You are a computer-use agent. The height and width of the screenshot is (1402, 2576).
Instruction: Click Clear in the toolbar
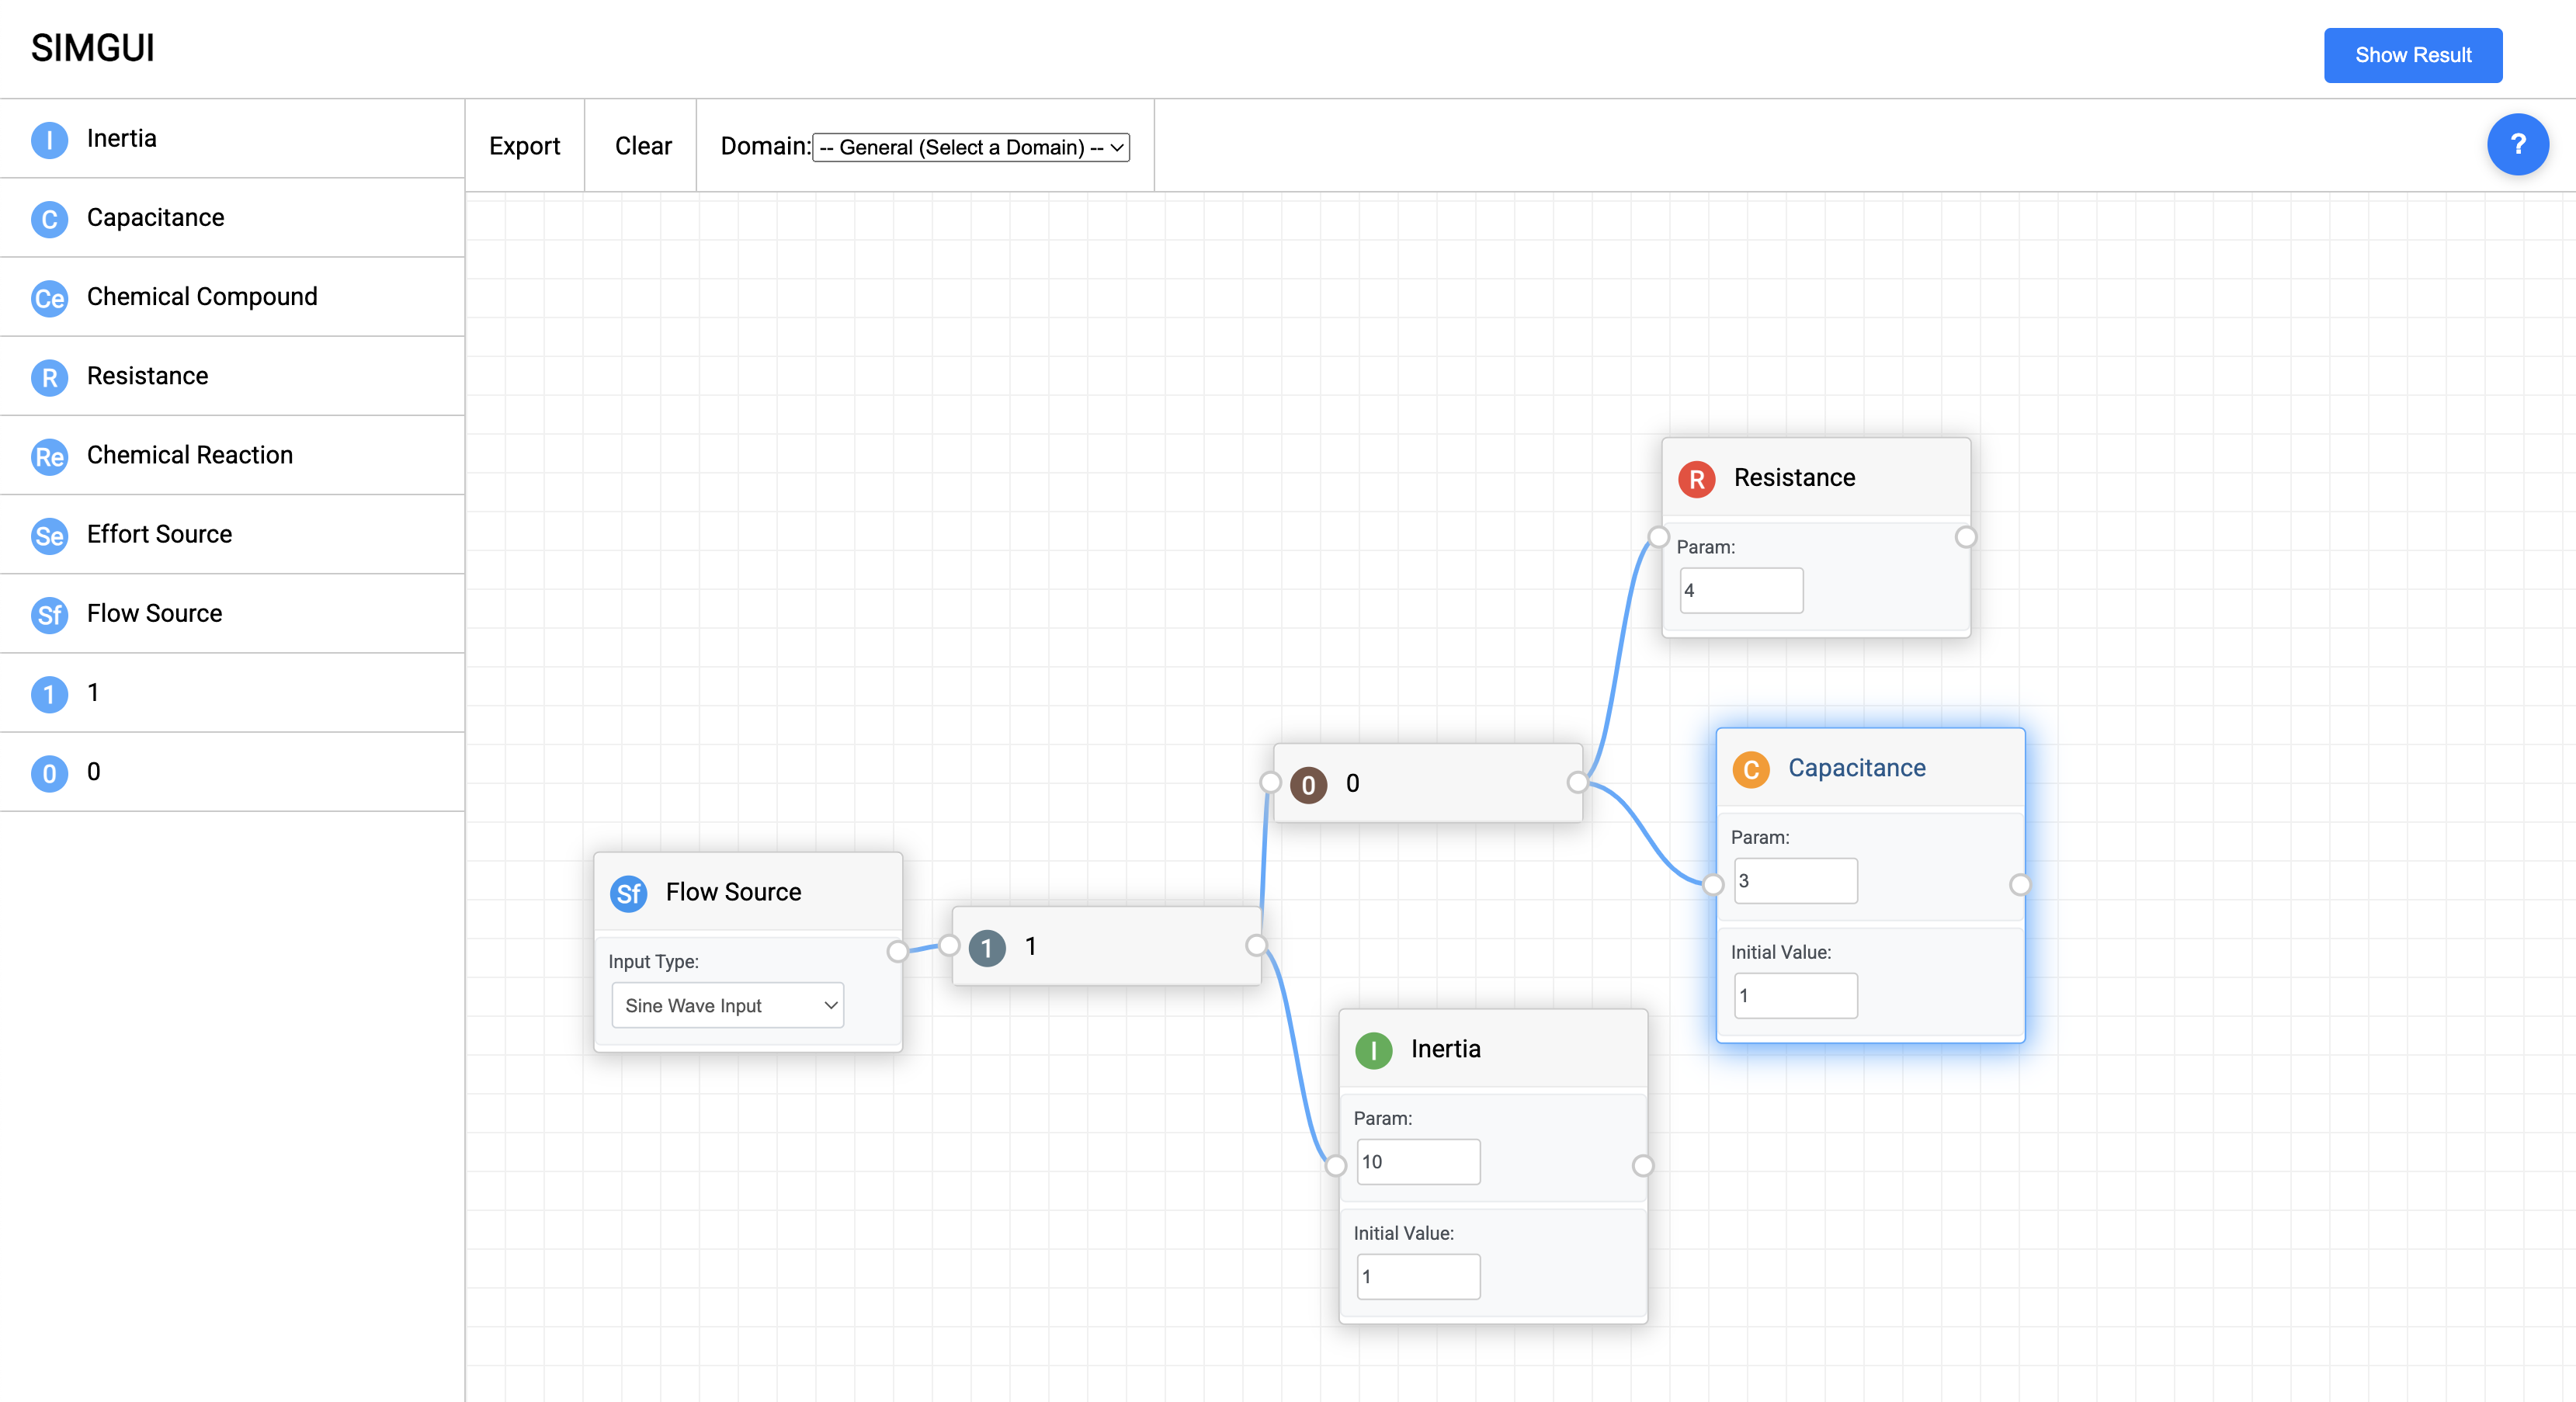click(x=642, y=146)
